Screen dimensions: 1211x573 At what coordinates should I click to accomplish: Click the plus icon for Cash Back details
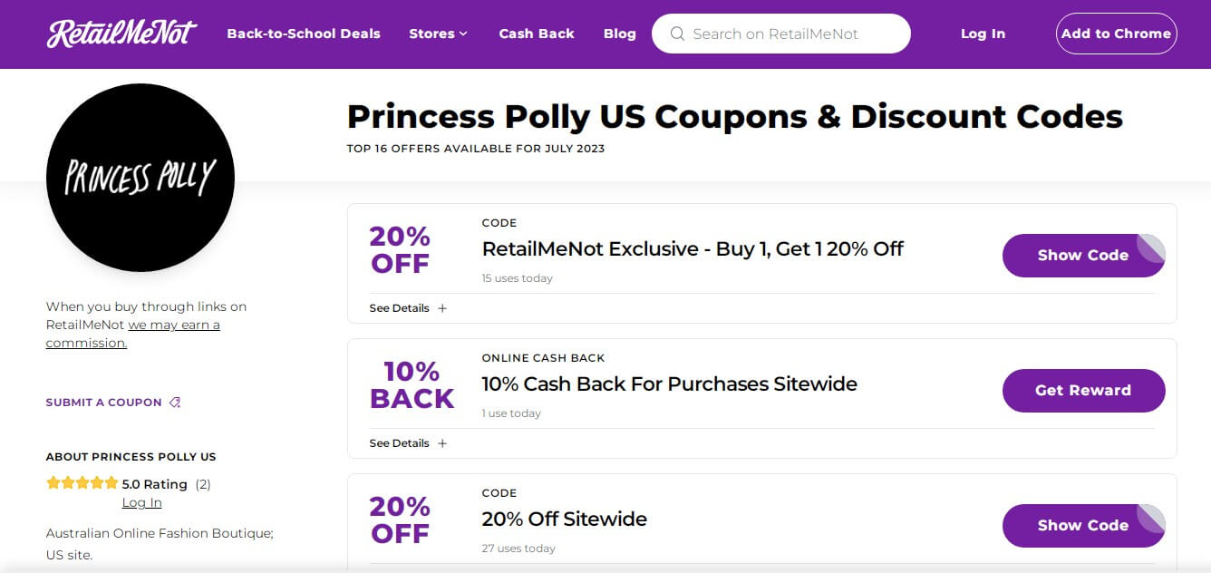click(x=442, y=443)
